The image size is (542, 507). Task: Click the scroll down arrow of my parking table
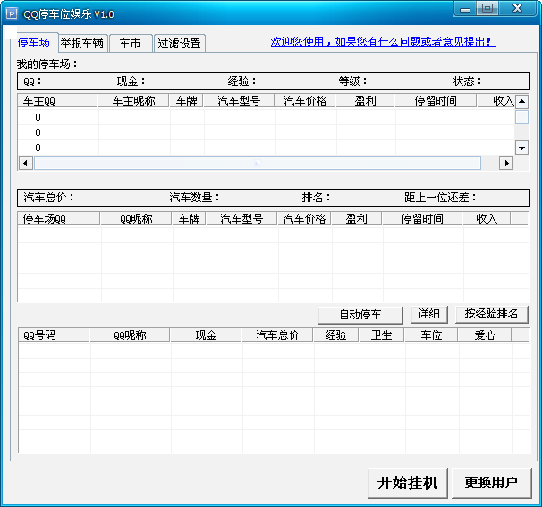click(x=521, y=148)
